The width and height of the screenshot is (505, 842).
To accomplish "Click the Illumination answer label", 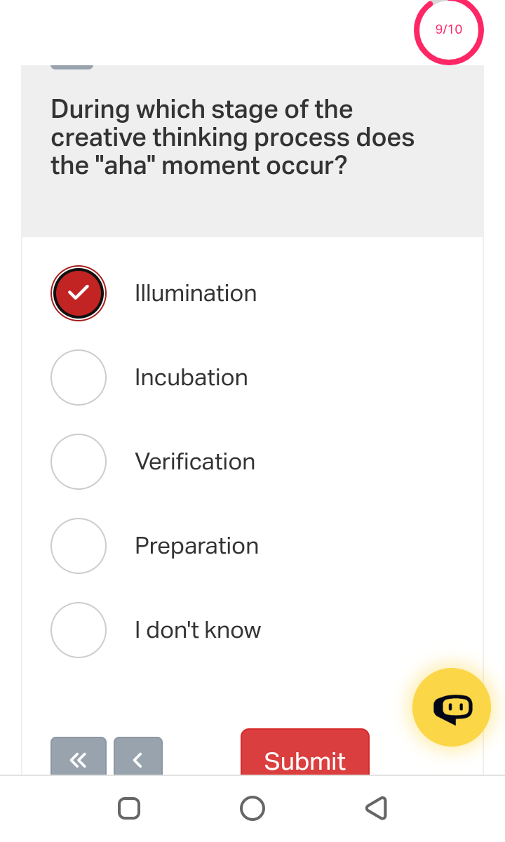I will pyautogui.click(x=196, y=293).
